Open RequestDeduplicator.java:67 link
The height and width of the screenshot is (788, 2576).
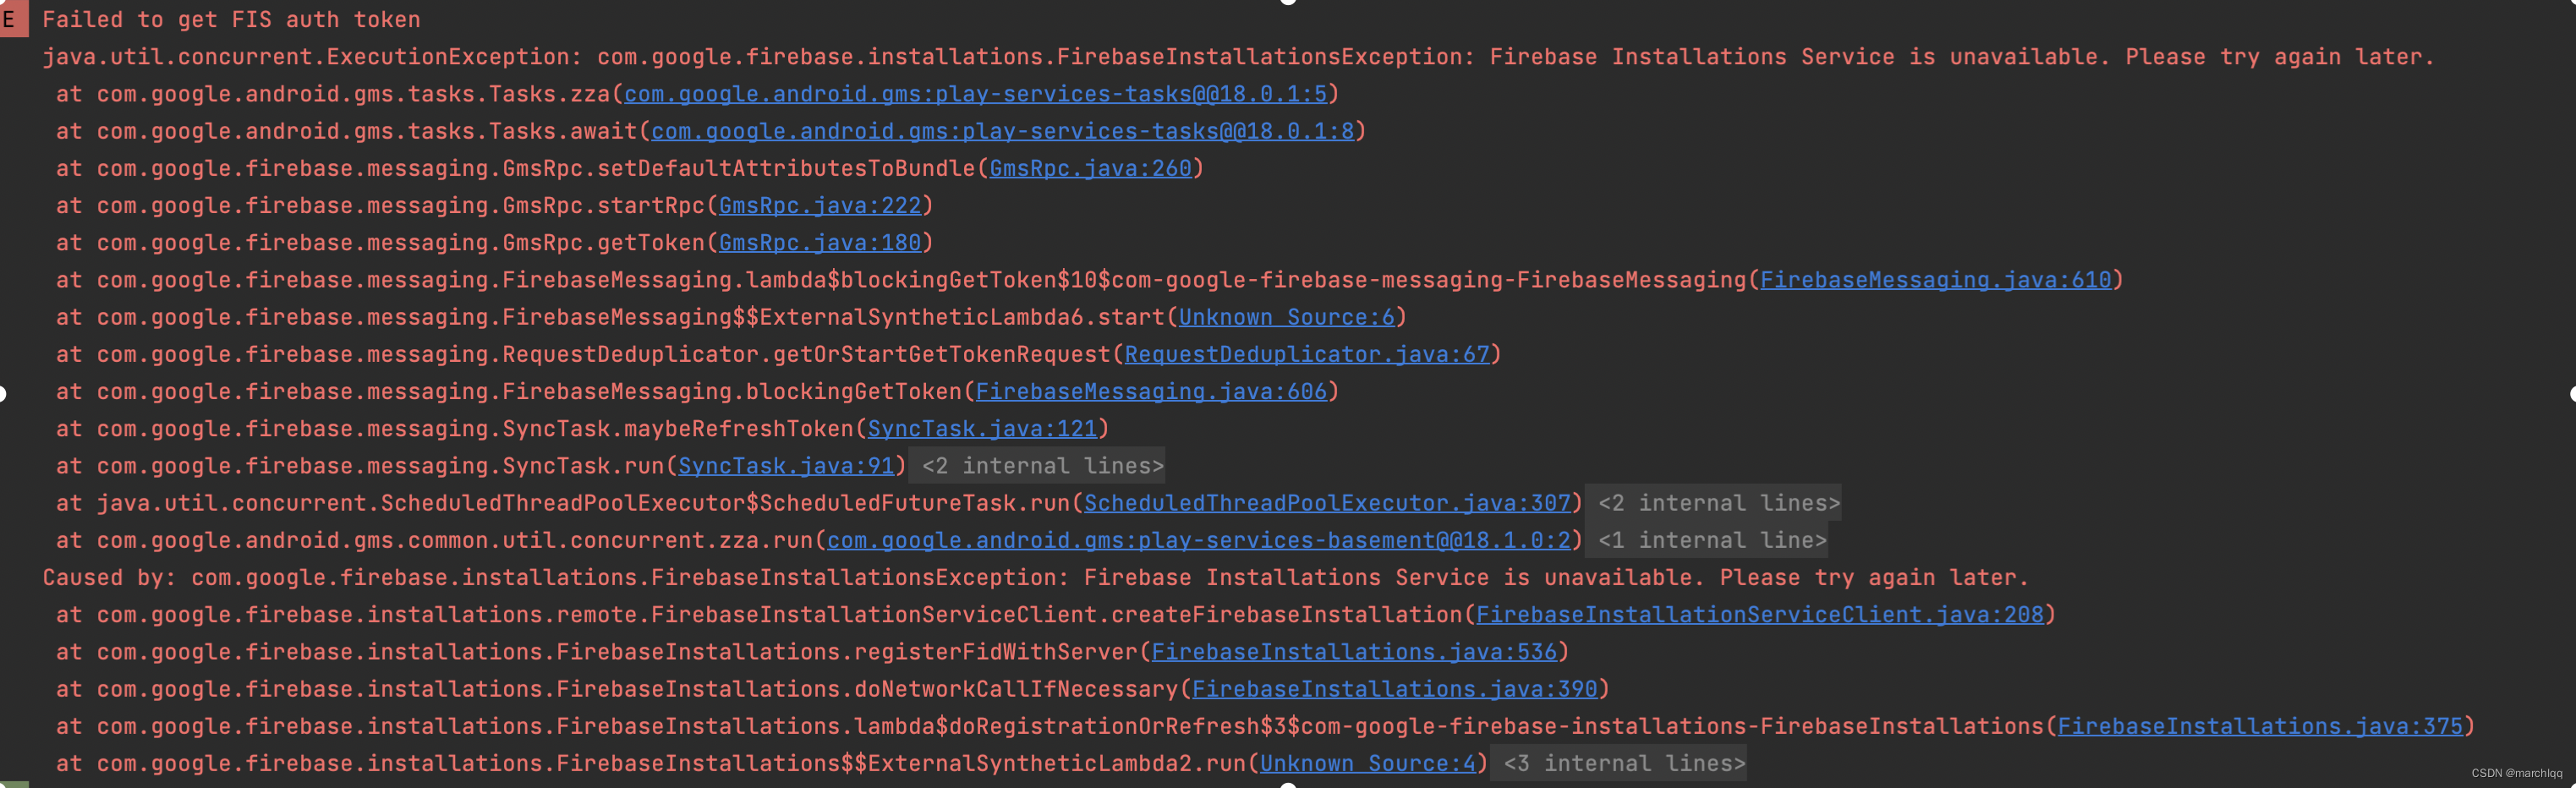(x=1307, y=354)
